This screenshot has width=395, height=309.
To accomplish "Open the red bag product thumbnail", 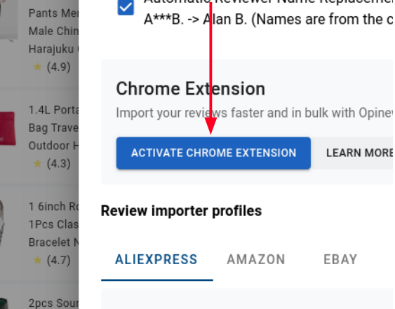I will (8, 129).
